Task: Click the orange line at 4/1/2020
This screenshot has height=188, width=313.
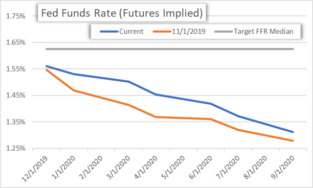Action: 156,117
